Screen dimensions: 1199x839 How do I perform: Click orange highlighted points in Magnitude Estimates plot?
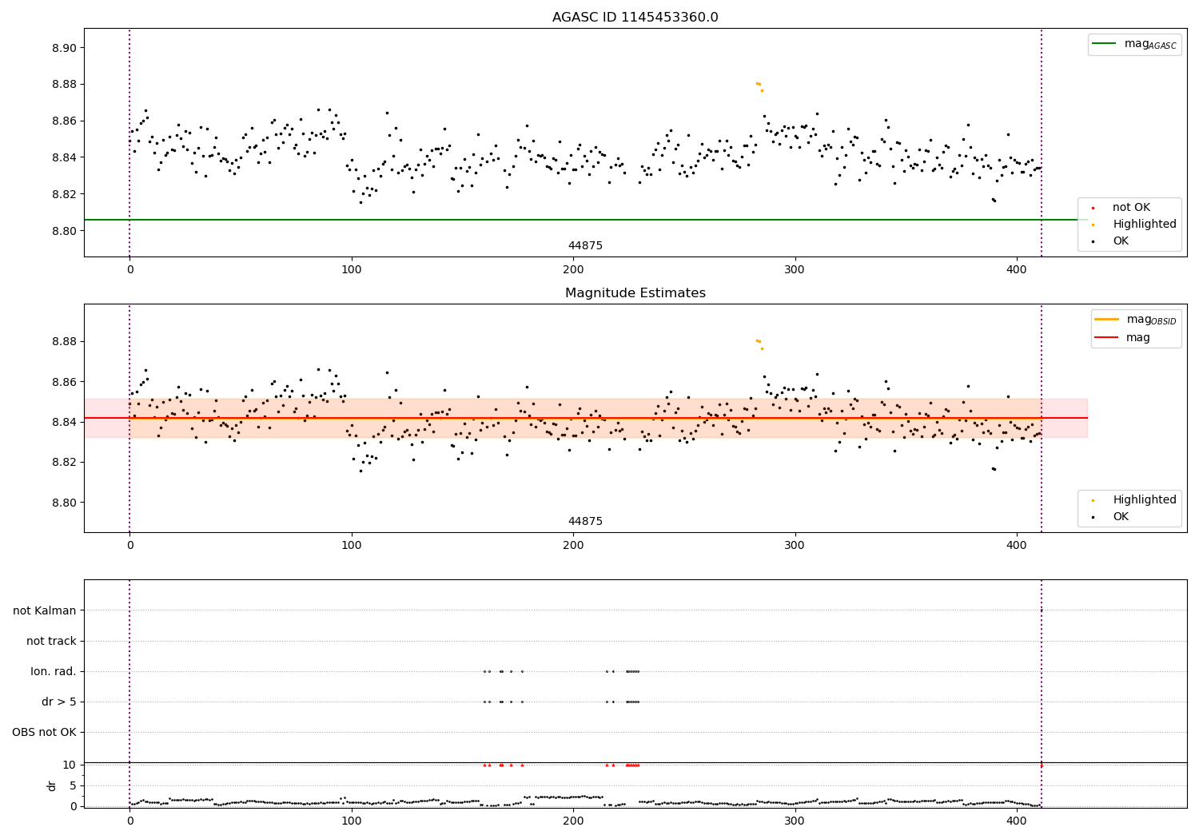[x=759, y=343]
